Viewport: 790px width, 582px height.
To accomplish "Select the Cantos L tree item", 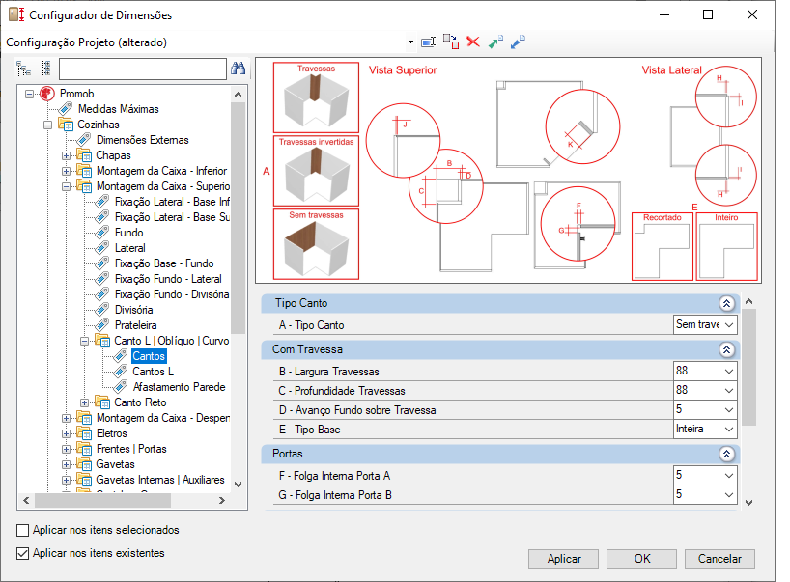I will 154,372.
